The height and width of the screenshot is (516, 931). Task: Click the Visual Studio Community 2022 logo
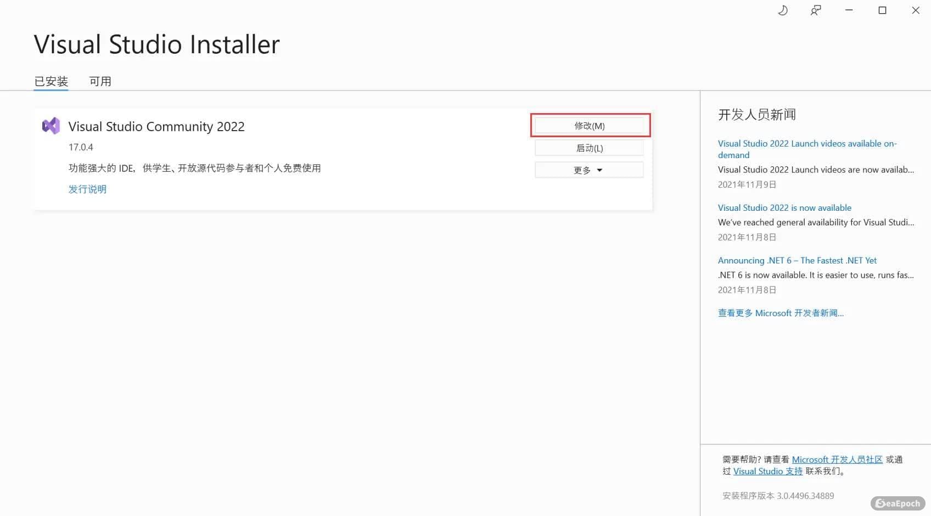(x=51, y=126)
